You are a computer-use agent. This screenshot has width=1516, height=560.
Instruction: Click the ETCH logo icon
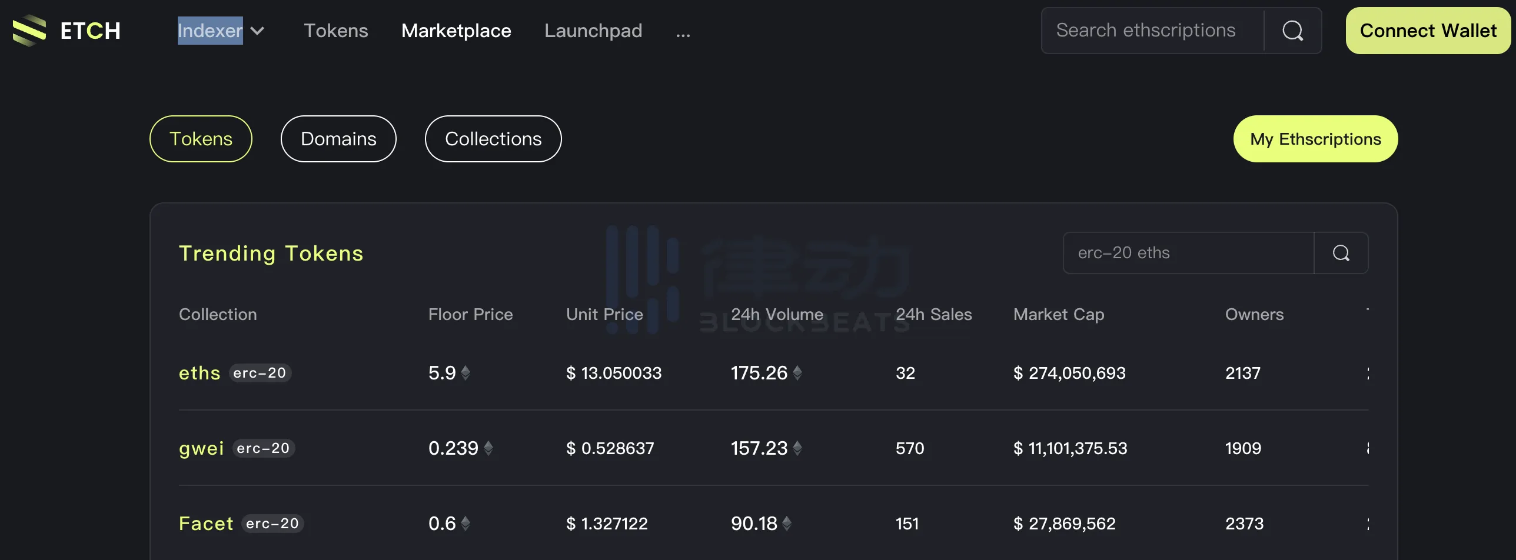coord(29,31)
